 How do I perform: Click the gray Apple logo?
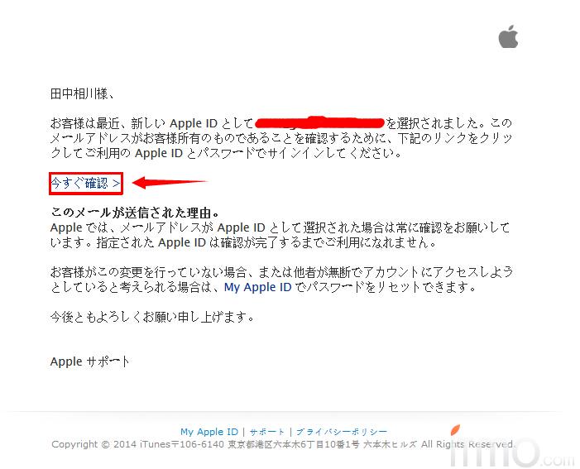click(x=508, y=36)
